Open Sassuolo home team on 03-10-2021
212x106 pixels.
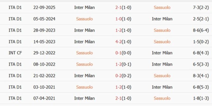coord(84,87)
